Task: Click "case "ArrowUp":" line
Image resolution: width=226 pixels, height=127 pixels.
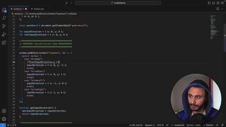Action: (33, 59)
